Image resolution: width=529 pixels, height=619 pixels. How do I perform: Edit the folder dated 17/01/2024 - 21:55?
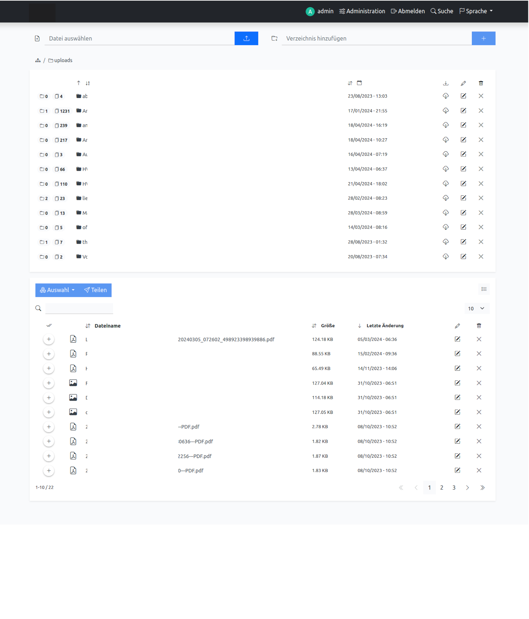463,111
